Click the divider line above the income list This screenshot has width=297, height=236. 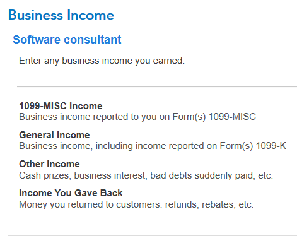[x=157, y=86]
